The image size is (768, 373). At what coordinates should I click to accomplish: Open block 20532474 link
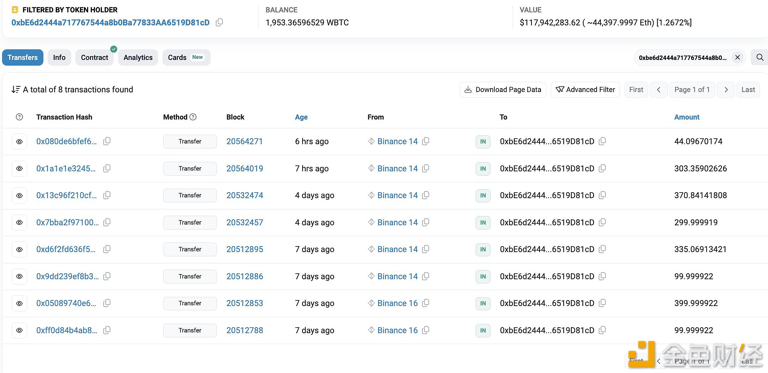point(245,195)
